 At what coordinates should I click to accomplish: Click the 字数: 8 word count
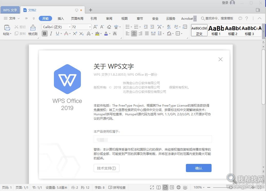pyautogui.click(x=100, y=187)
